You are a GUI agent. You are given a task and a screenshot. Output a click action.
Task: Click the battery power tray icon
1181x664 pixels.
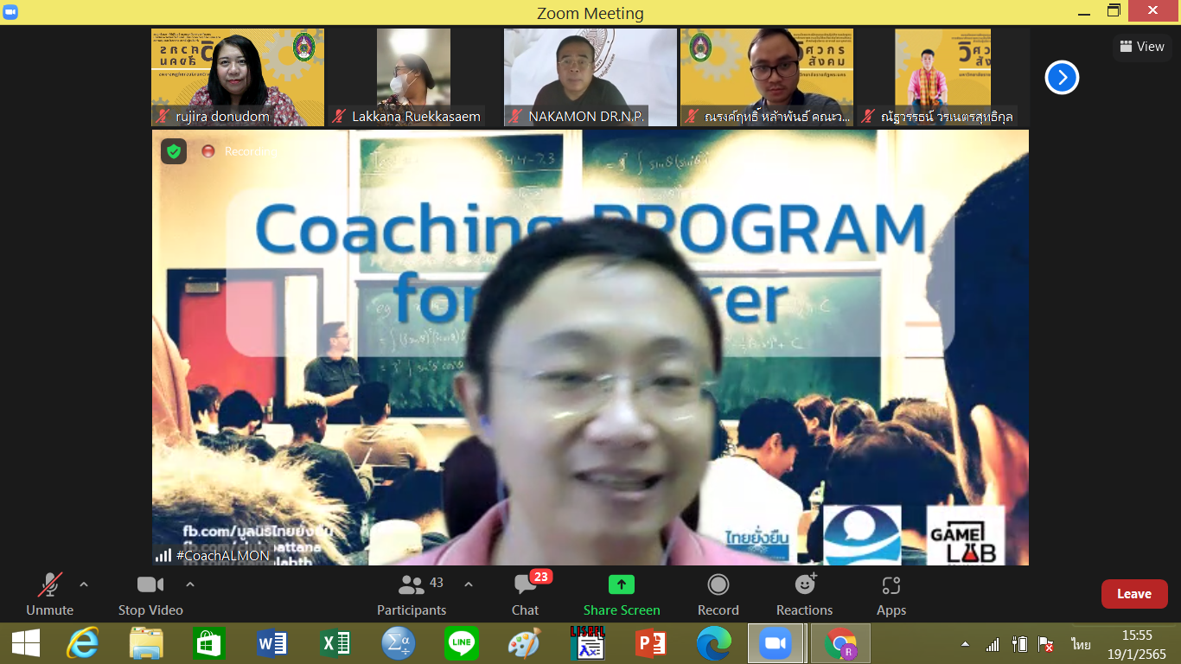[1019, 644]
